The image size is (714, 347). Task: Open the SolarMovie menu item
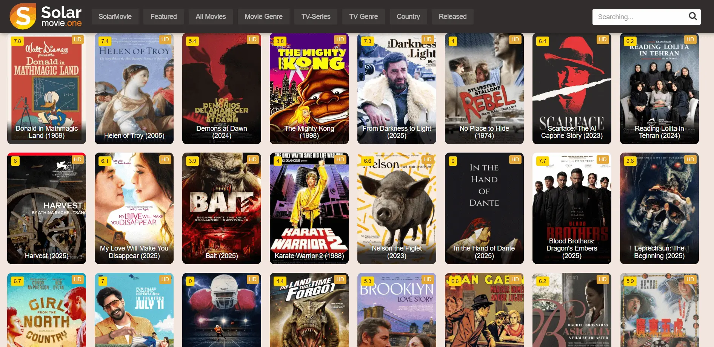(115, 17)
